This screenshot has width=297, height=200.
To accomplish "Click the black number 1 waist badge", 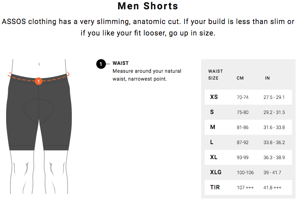I will point(101,64).
